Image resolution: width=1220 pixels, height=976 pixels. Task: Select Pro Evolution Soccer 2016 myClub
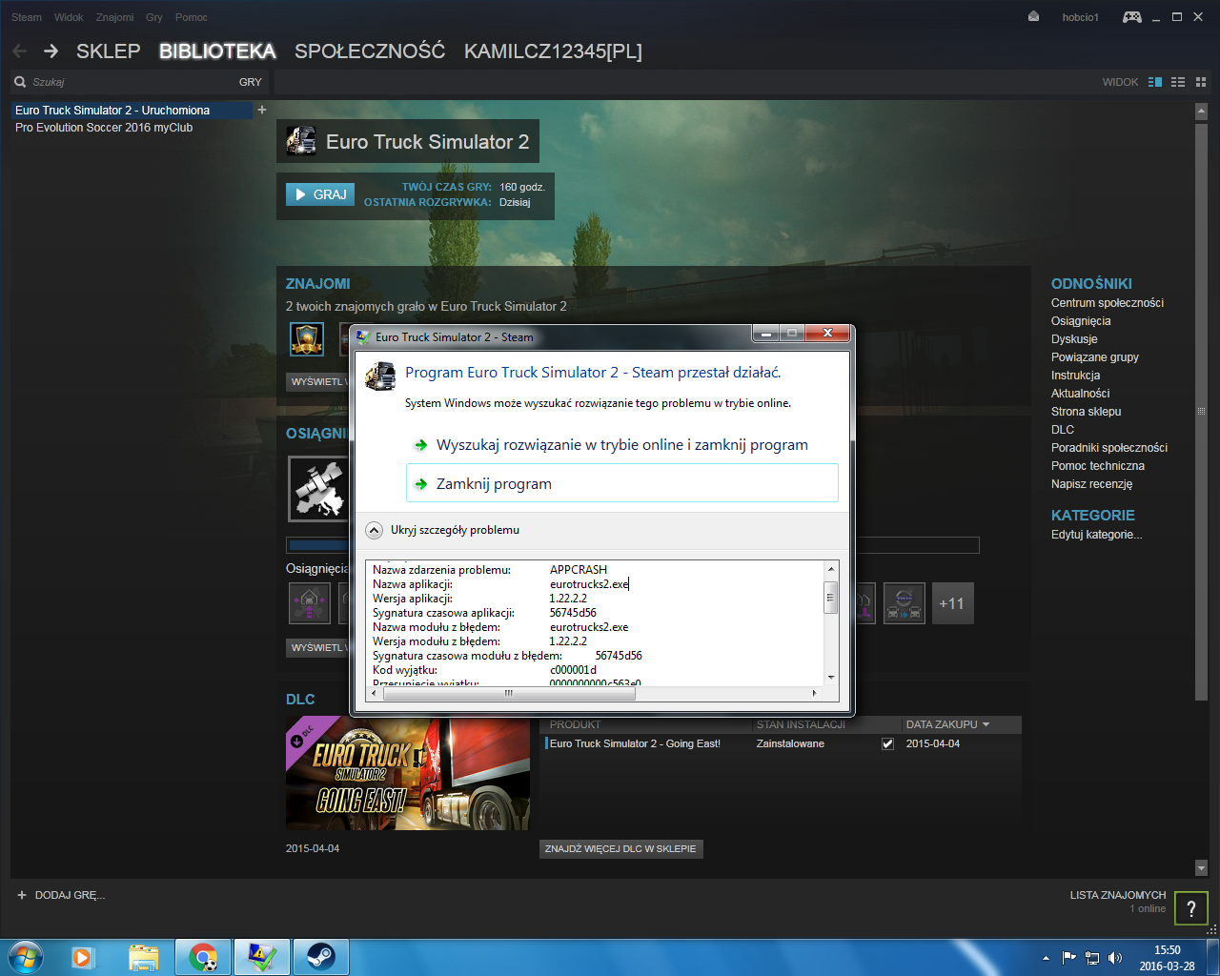[x=104, y=128]
